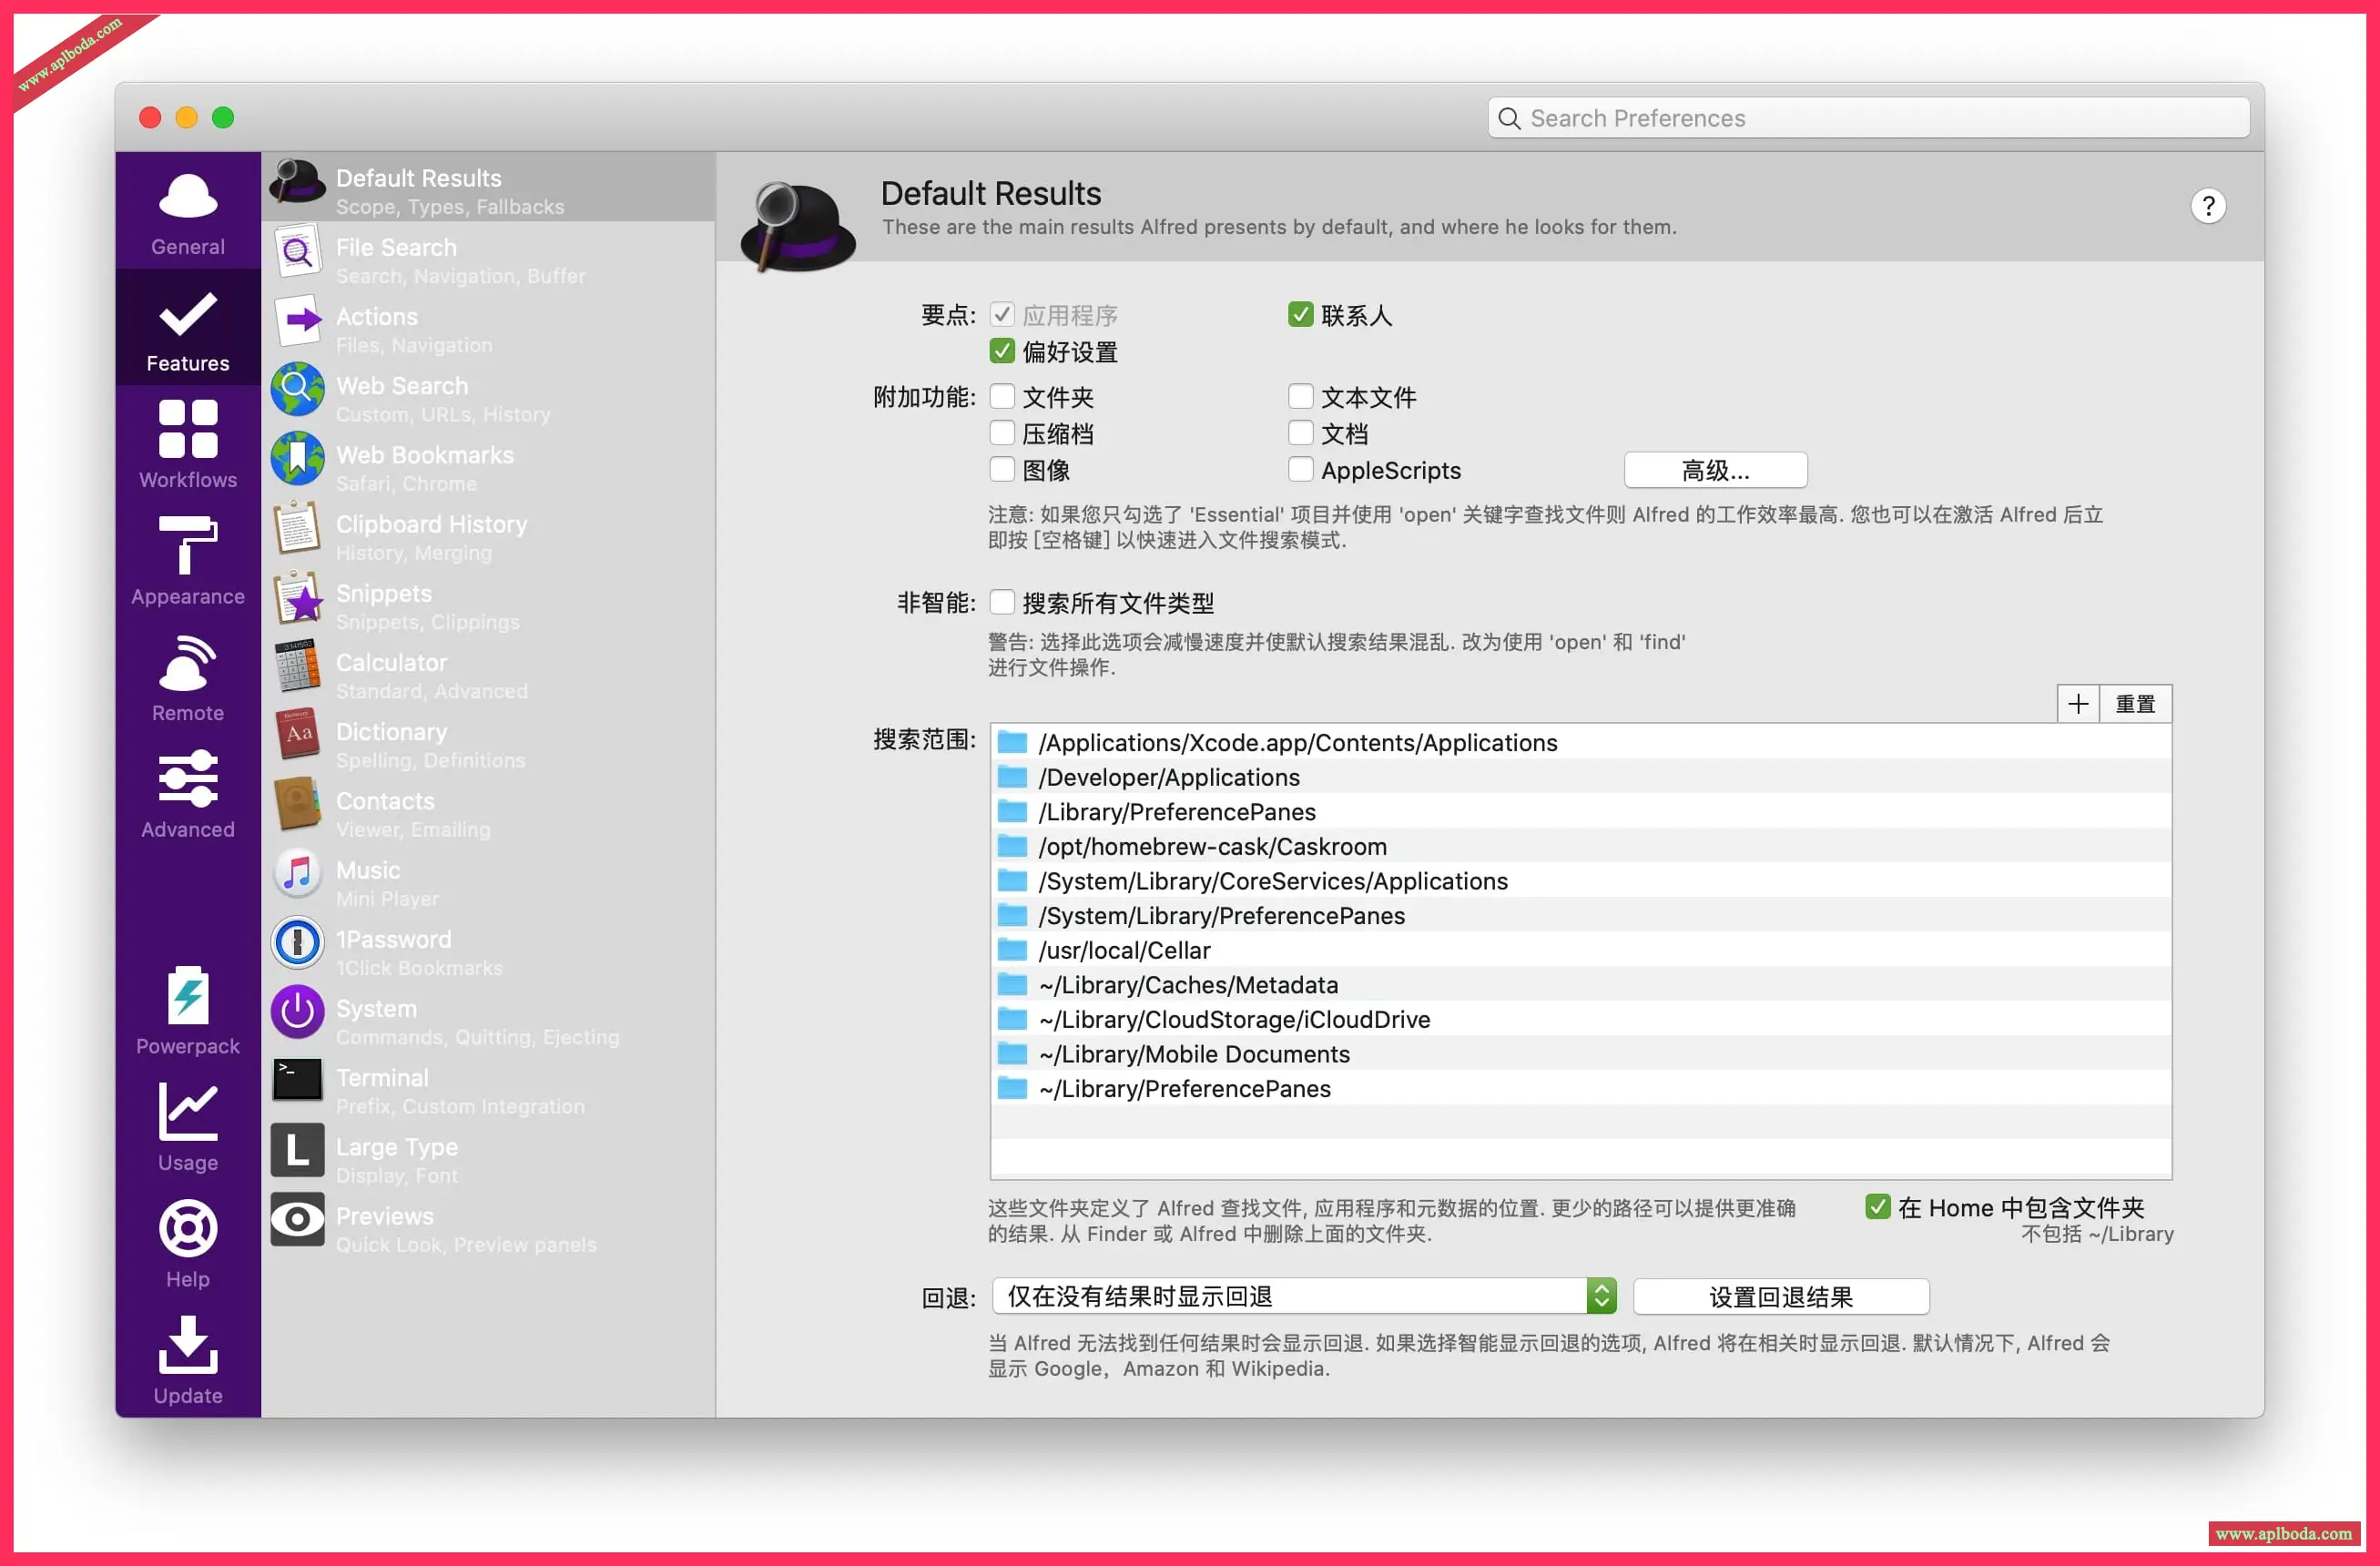Select the System power icon
The image size is (2380, 1566).
tap(298, 1012)
